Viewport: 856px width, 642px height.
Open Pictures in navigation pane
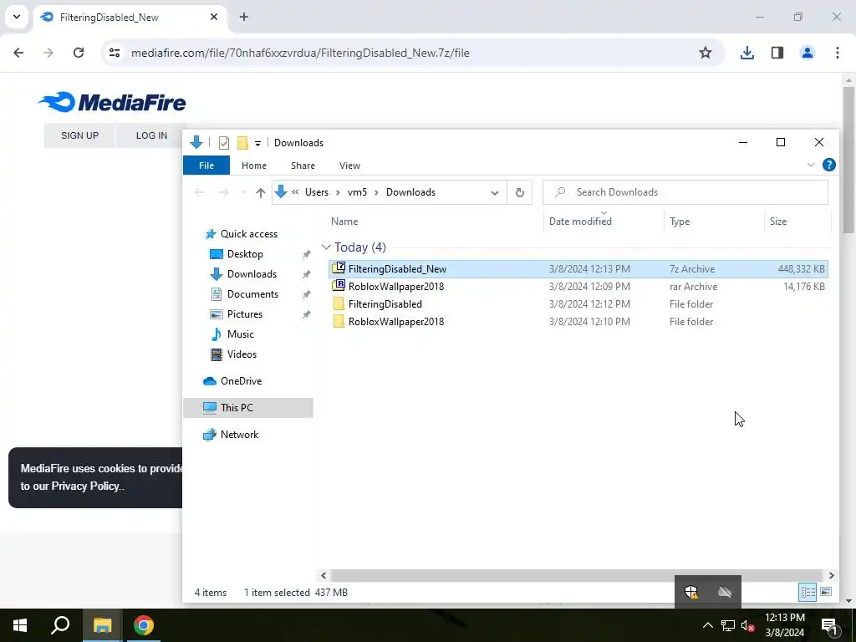click(245, 314)
